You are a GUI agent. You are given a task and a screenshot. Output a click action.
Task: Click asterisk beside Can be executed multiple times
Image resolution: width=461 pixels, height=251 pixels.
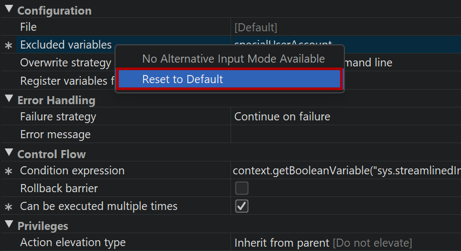tap(9, 207)
